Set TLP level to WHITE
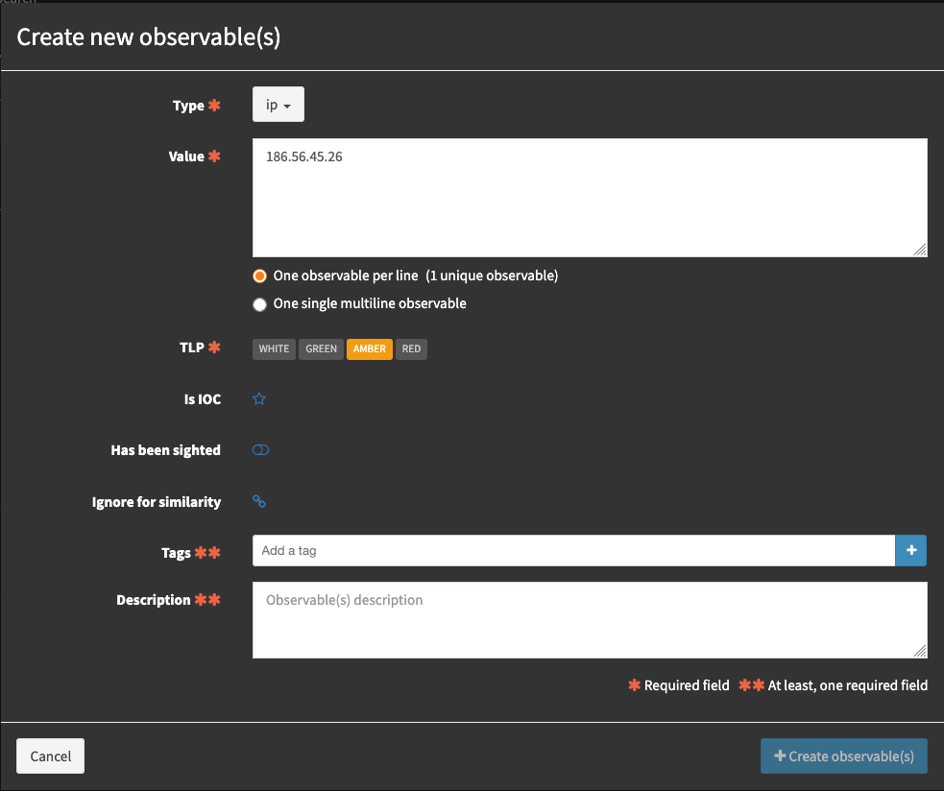 [274, 349]
